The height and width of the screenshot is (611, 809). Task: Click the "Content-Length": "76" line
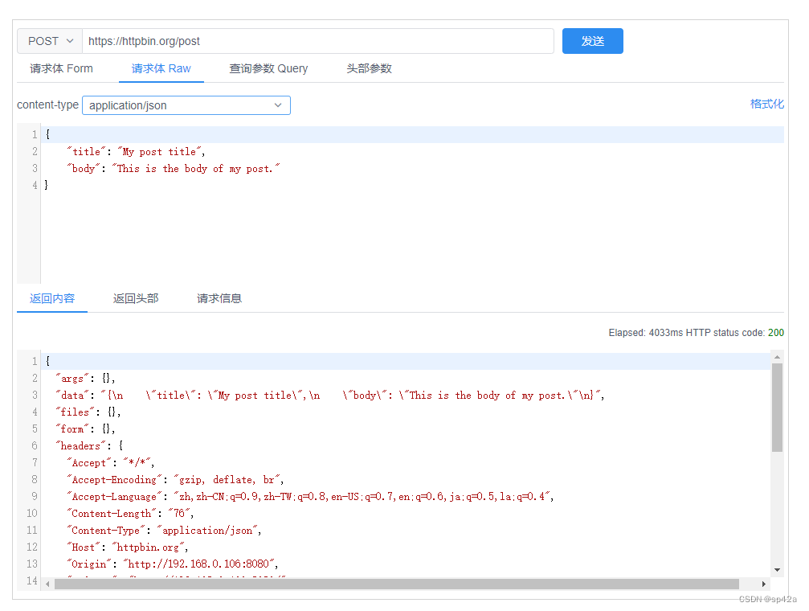[x=130, y=514]
